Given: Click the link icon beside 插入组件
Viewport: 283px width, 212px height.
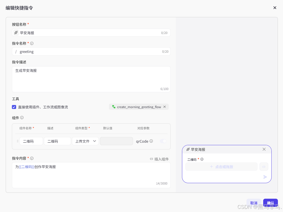Looking at the screenshot, I should 151,159.
